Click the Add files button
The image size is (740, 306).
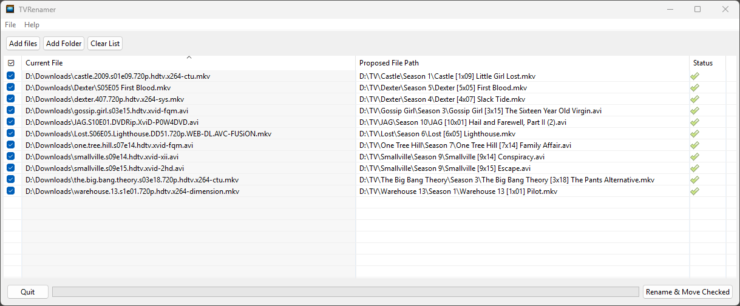click(x=24, y=44)
